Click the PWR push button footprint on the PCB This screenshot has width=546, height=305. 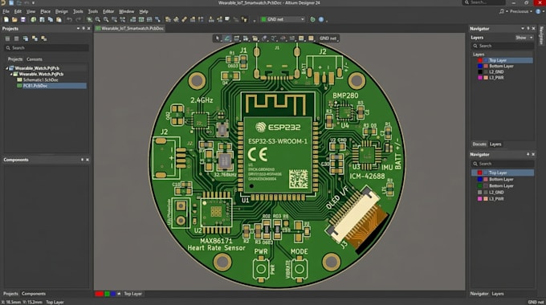tap(261, 269)
